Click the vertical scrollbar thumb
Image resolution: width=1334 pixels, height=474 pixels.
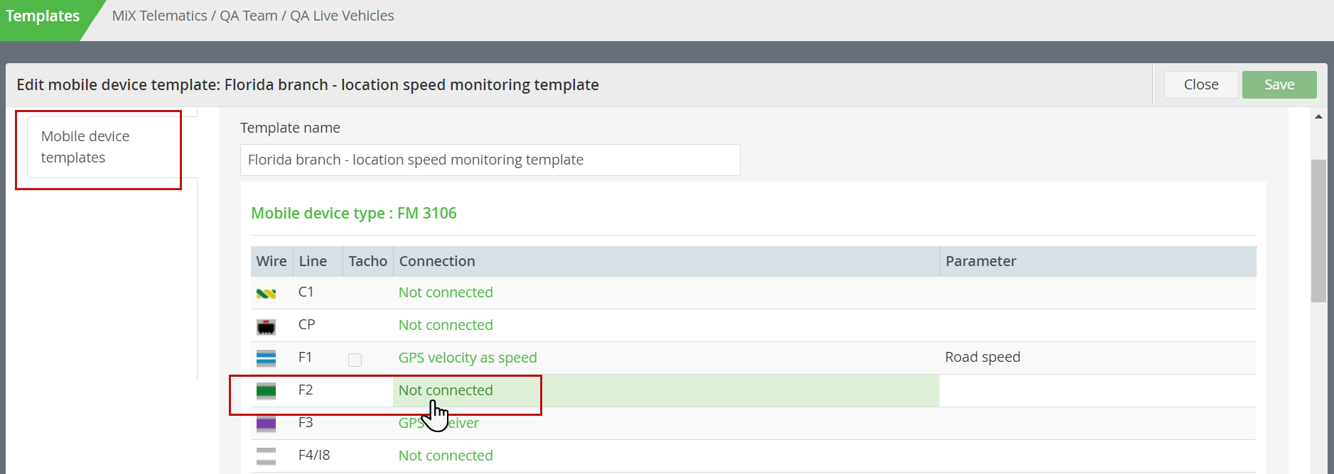point(1318,231)
